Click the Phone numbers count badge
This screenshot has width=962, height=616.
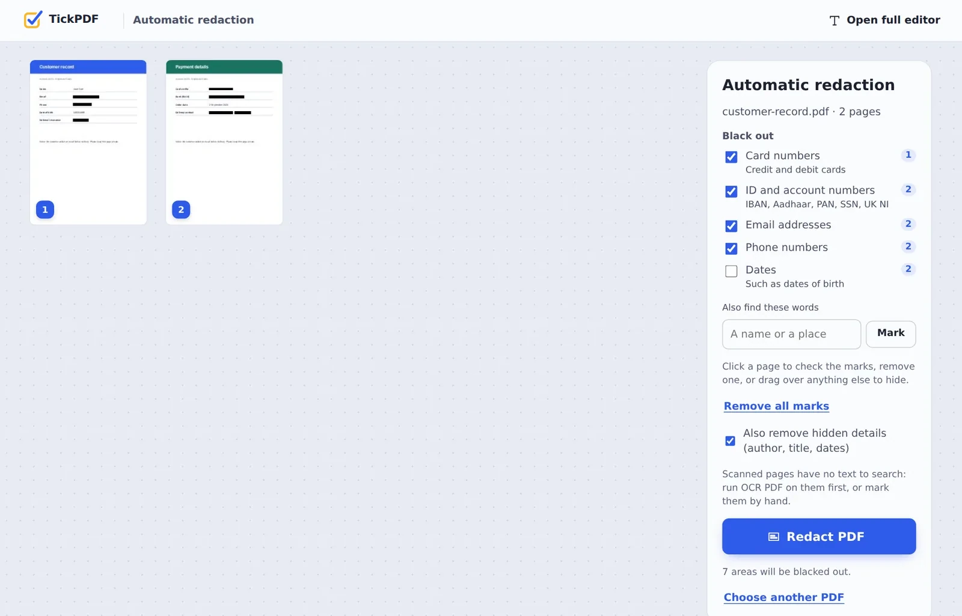[908, 246]
